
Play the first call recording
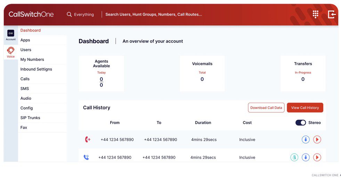317,139
